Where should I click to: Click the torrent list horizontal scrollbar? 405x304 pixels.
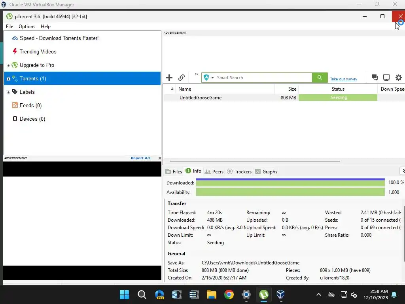click(255, 161)
